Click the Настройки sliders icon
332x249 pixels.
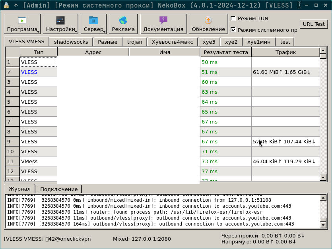(x=60, y=20)
